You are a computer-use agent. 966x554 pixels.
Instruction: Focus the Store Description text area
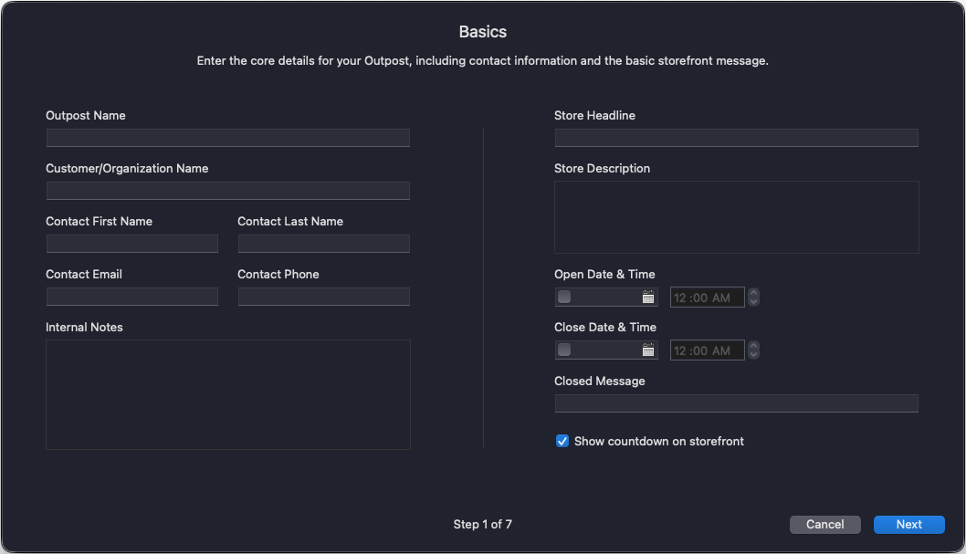[x=736, y=217]
